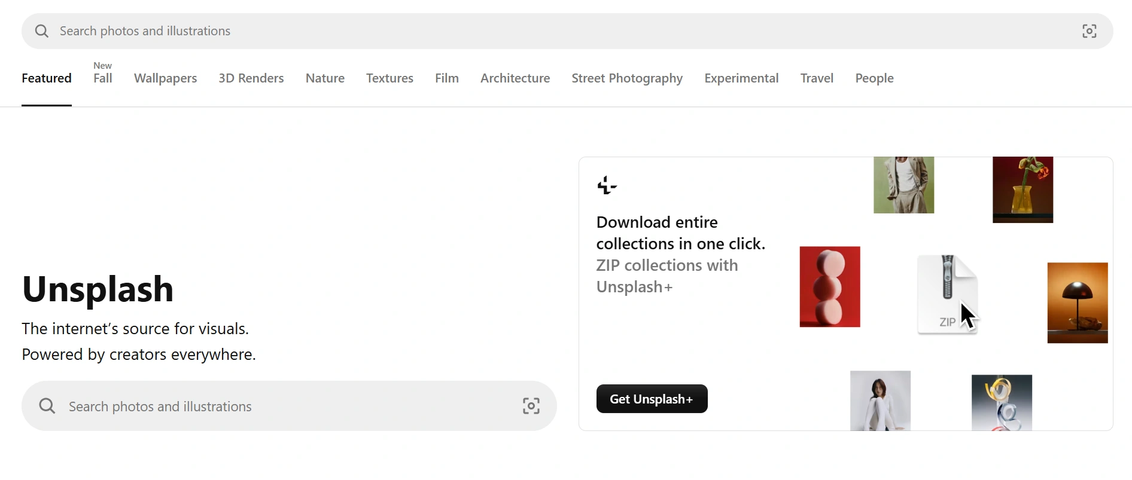Switch to the Travel tab
The height and width of the screenshot is (480, 1132).
point(817,78)
